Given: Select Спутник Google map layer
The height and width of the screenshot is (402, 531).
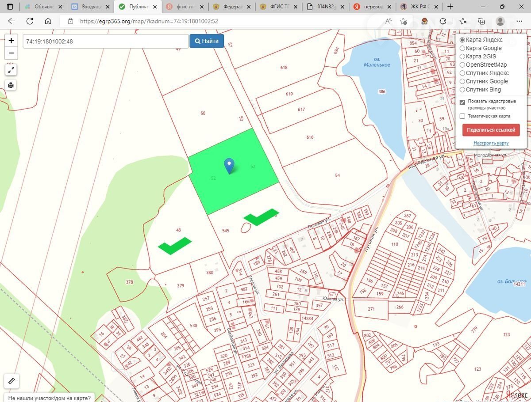Looking at the screenshot, I should coord(462,81).
